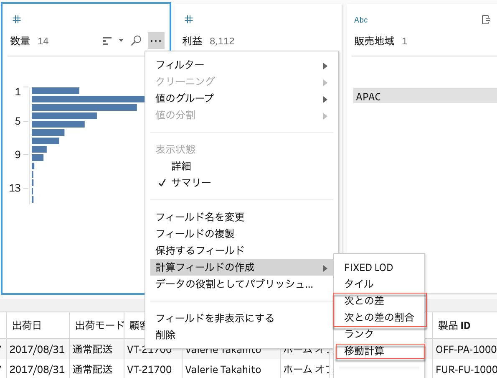The image size is (497, 378).
Task: Click the Abc data type icon above 販売地域
Action: pyautogui.click(x=361, y=20)
